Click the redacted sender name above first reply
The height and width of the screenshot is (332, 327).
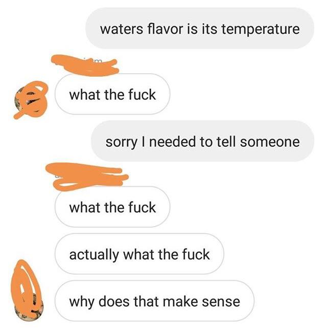coord(85,65)
